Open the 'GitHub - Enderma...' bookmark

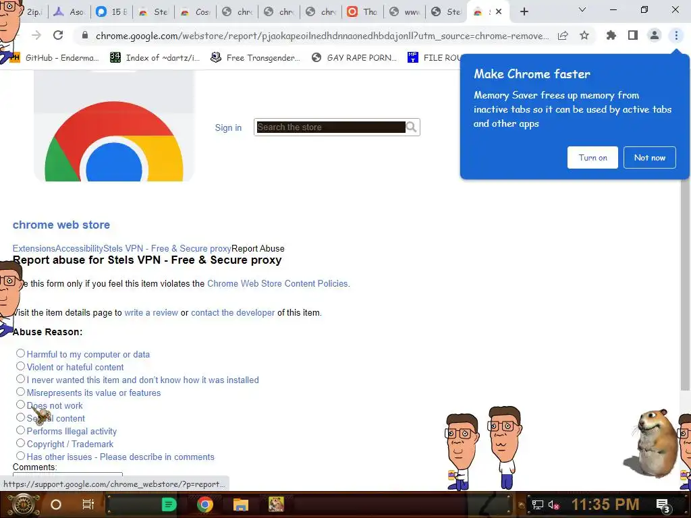55,58
